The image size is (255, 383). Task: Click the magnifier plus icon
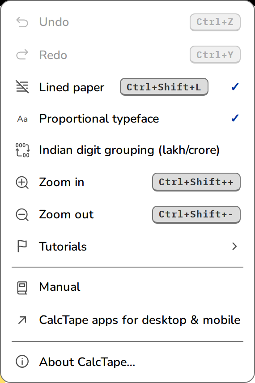click(22, 183)
